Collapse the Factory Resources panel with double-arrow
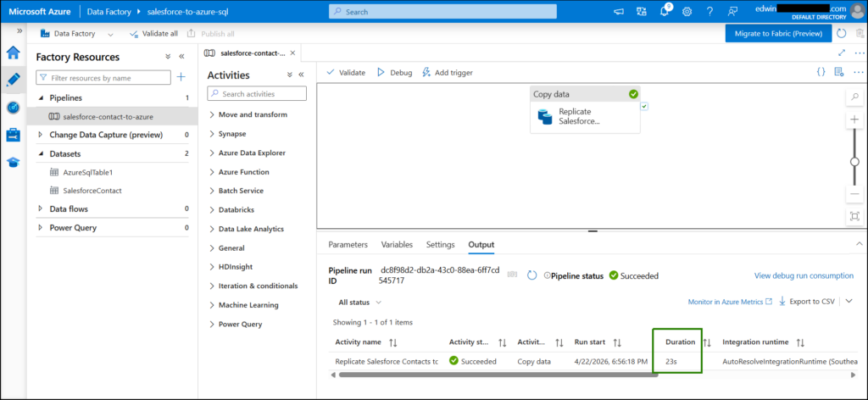Viewport: 868px width, 400px height. 181,57
